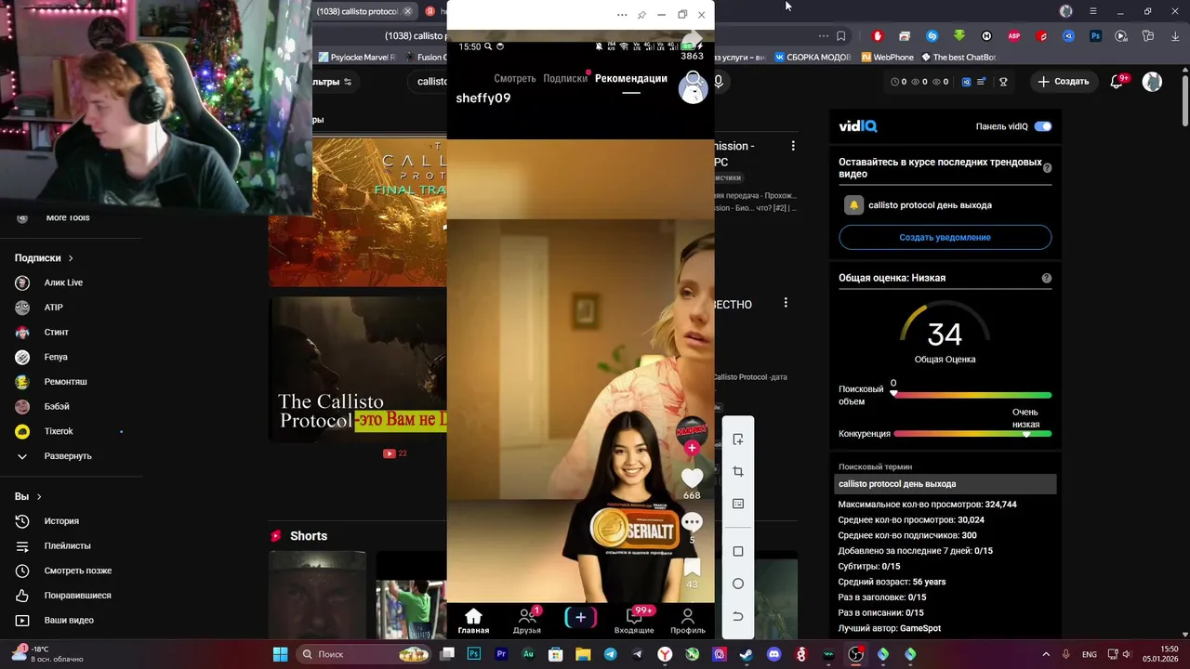Open the Входящие inbox in TikTok
Image resolution: width=1190 pixels, height=669 pixels.
click(x=634, y=621)
